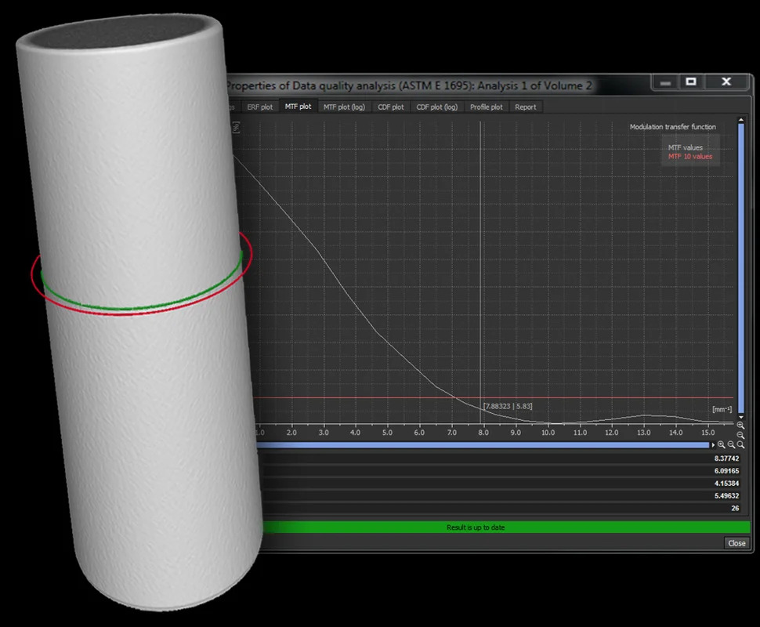Switch to the CDF plot (log) tab
The height and width of the screenshot is (627, 760).
point(436,107)
